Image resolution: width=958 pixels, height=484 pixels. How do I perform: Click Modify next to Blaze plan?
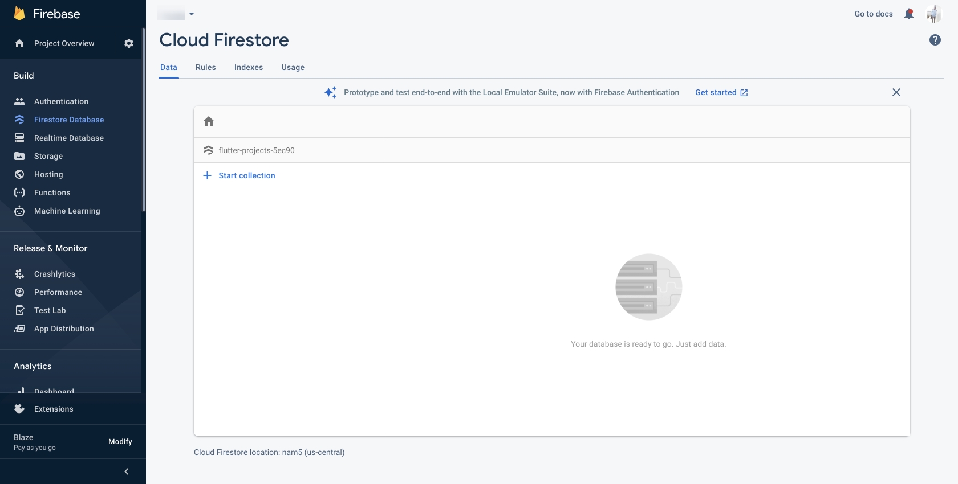pos(120,442)
